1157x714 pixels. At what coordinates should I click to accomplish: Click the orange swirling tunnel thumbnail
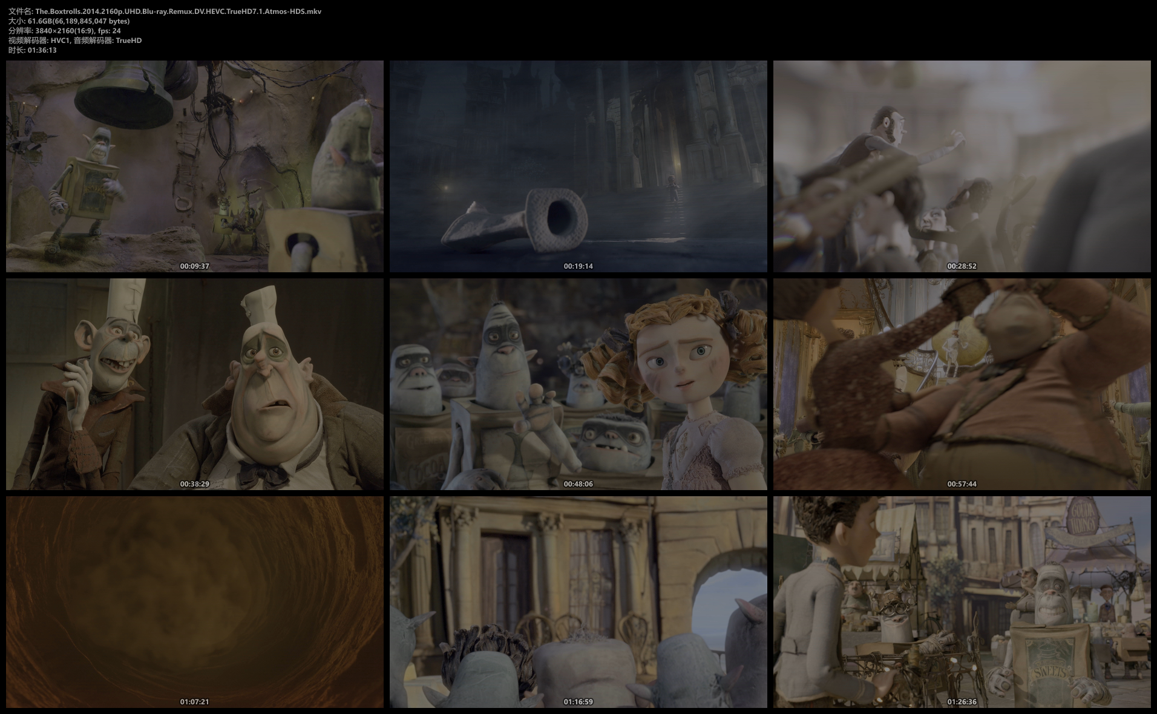tap(194, 601)
